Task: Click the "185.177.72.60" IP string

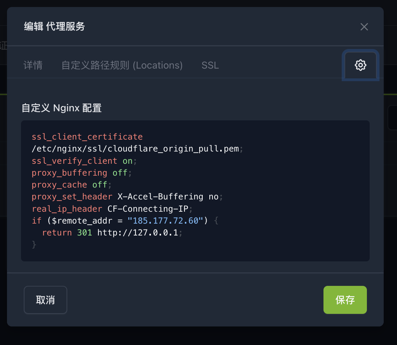Action: (166, 221)
